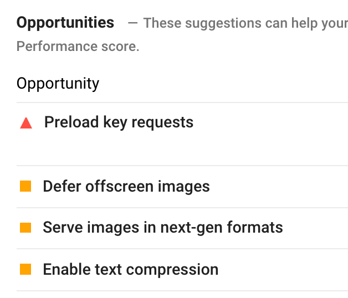348x298 pixels.
Task: Click orange square beside Enable text compression
Action: click(x=25, y=270)
